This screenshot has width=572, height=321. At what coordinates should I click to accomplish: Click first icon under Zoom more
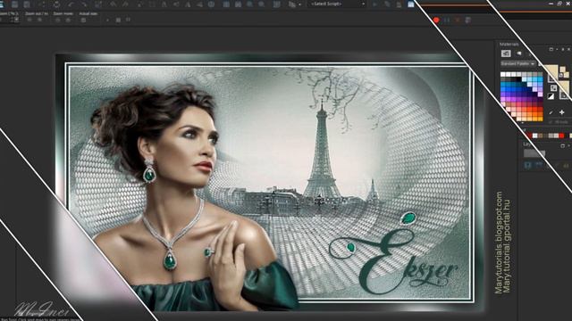click(x=58, y=20)
